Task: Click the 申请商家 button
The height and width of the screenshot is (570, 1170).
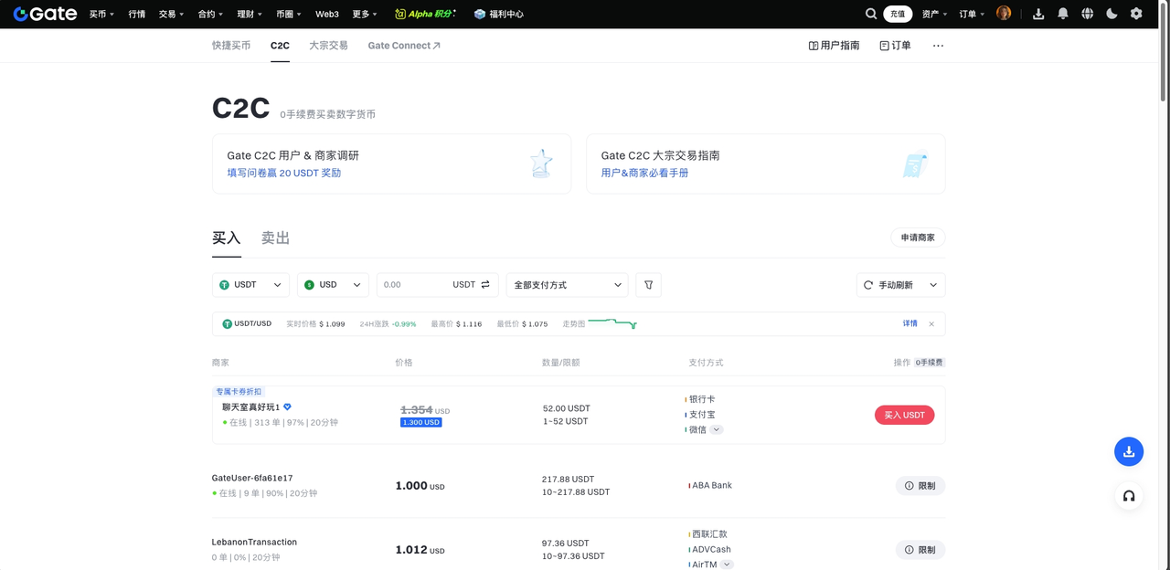Action: pyautogui.click(x=918, y=237)
